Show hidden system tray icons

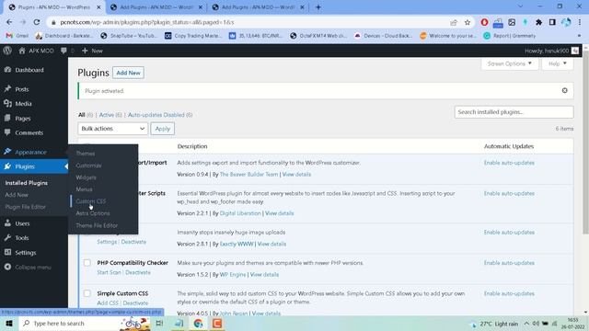(526, 324)
